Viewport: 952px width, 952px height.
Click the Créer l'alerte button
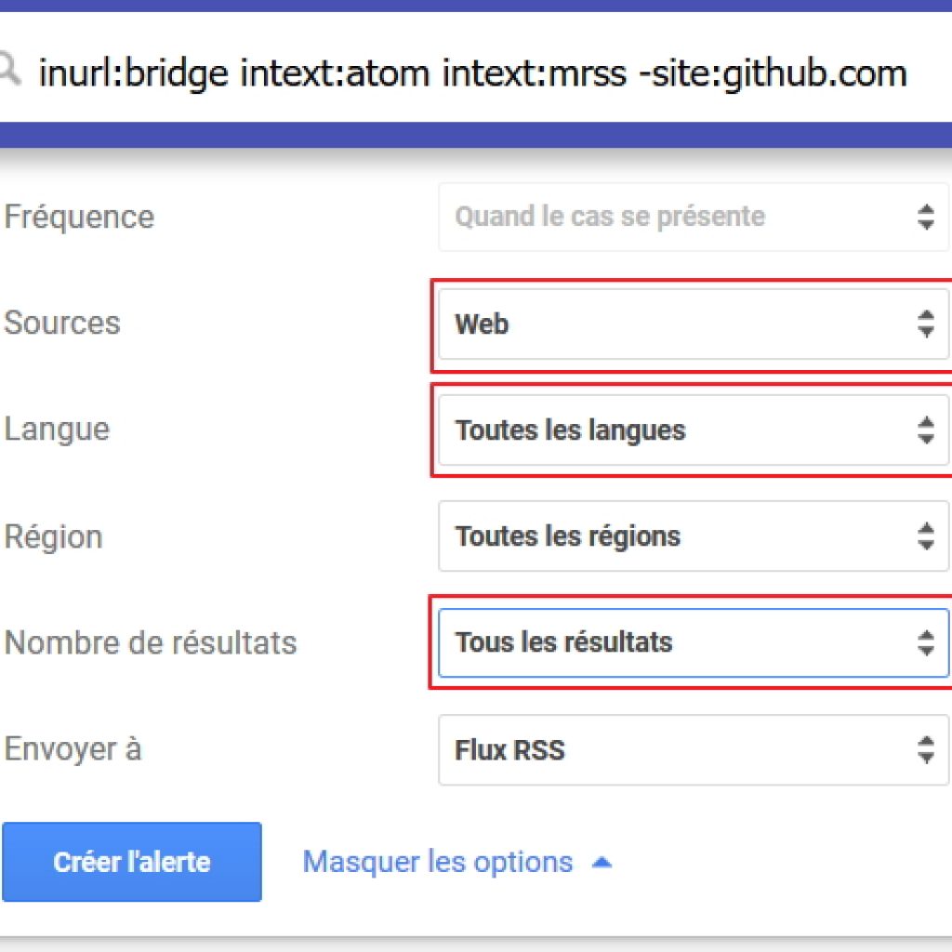click(132, 862)
